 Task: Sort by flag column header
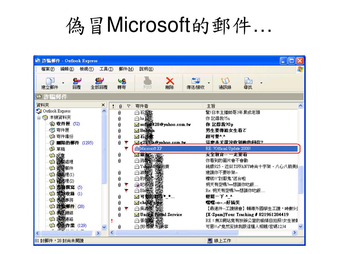pyautogui.click(x=128, y=106)
